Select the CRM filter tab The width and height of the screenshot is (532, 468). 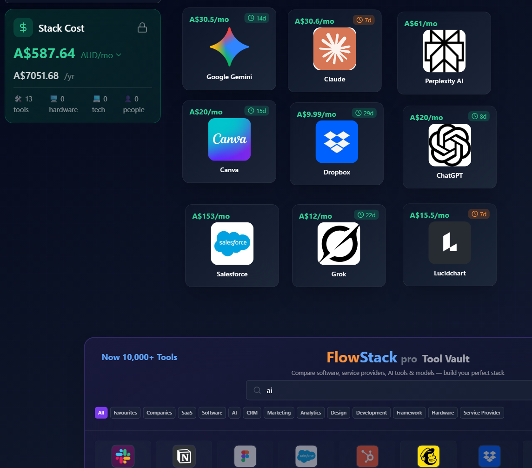[x=252, y=413]
